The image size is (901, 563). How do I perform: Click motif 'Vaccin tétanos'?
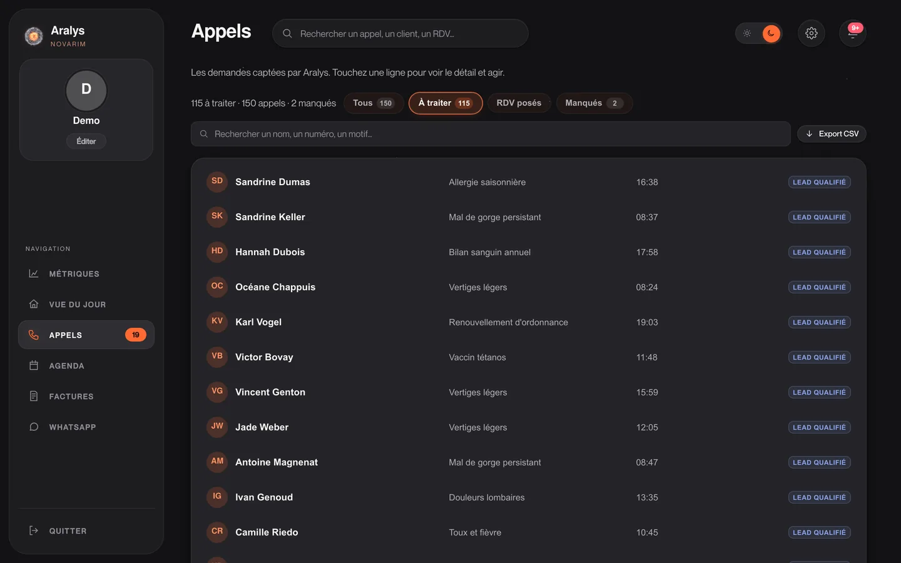click(477, 357)
